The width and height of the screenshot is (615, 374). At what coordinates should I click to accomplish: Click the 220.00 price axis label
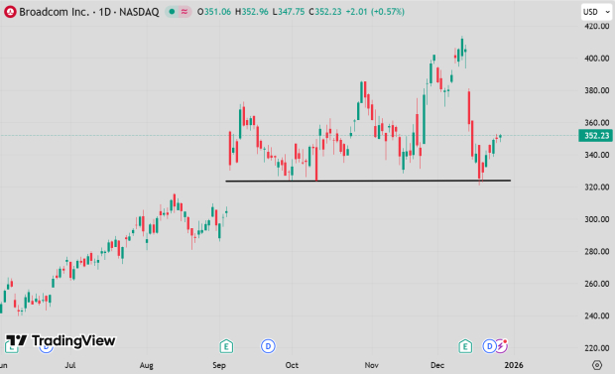tap(597, 348)
